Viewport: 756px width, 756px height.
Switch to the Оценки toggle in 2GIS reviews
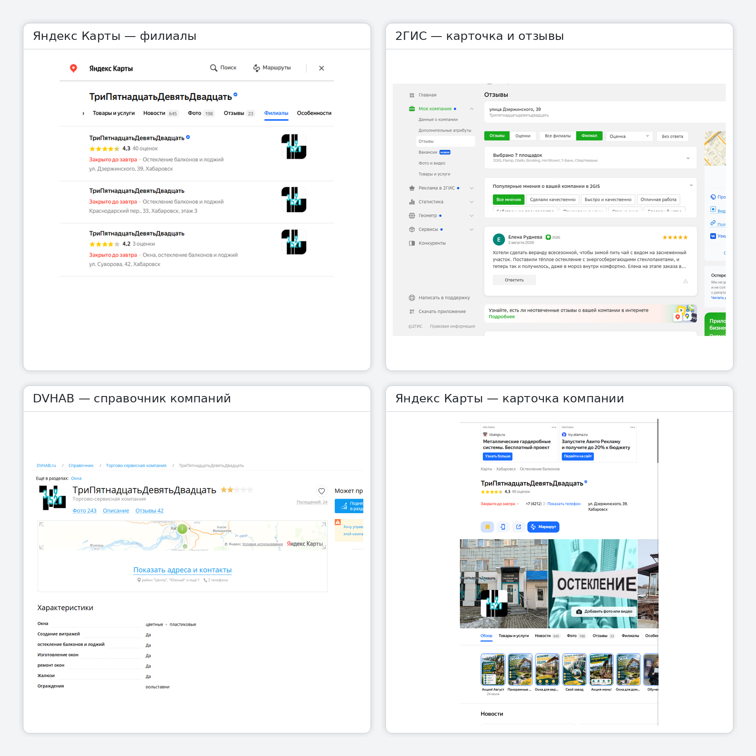click(x=523, y=136)
